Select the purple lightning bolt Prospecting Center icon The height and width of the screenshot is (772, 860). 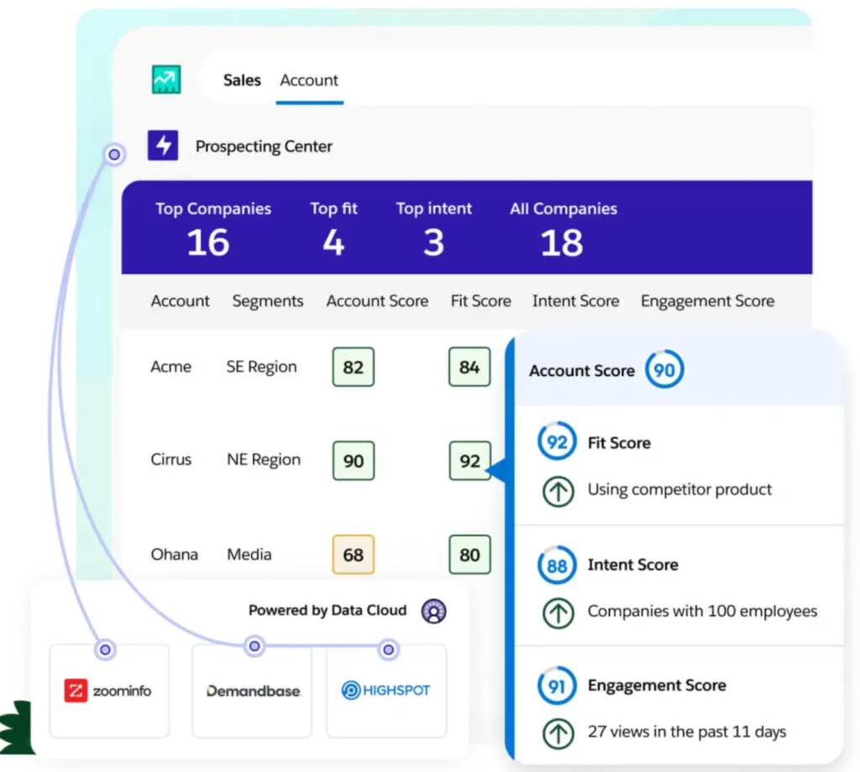162,144
